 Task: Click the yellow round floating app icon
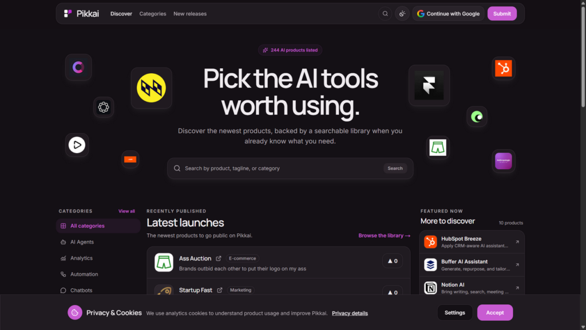[x=151, y=88]
